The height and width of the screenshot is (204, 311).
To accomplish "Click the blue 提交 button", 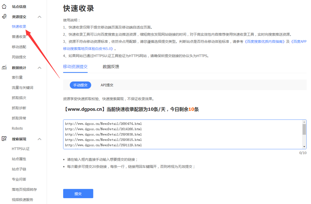I will pos(78,193).
